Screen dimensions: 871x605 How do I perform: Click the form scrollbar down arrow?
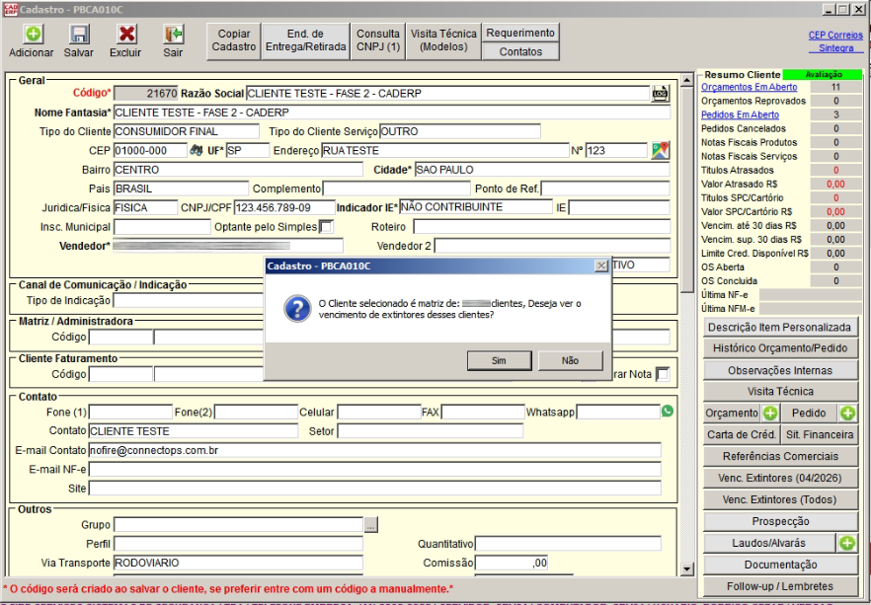tap(686, 568)
